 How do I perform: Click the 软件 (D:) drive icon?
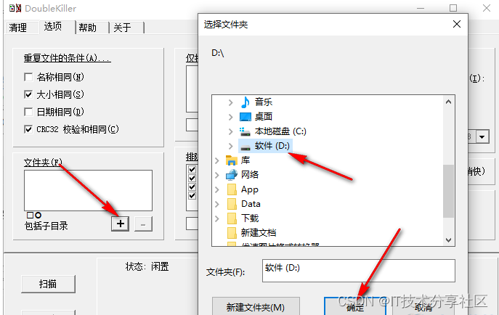tap(246, 146)
